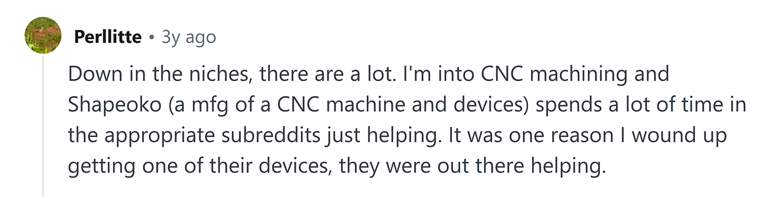Open the Perllitte username profile link
The width and height of the screenshot is (776, 197).
click(108, 37)
